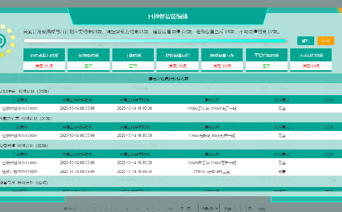The width and height of the screenshot is (342, 212).
Task: Click the 设备互斥 检修计划 (02项) section heading
Action: [24, 183]
